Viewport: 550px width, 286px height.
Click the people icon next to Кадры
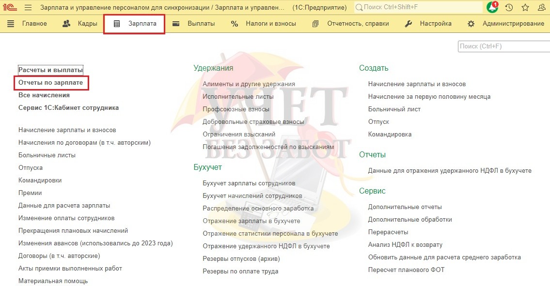point(66,24)
